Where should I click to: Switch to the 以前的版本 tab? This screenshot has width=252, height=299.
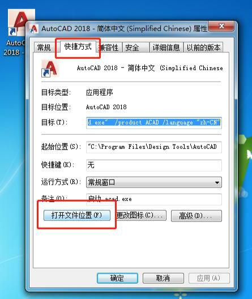203,48
